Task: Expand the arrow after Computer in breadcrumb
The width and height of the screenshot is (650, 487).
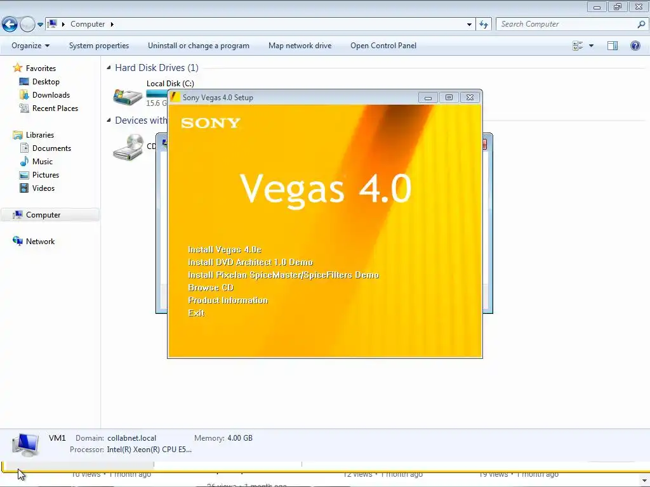Action: (x=112, y=25)
